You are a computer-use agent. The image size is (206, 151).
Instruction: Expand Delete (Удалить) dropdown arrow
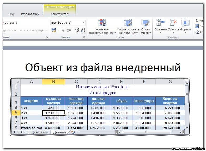tap(173, 33)
